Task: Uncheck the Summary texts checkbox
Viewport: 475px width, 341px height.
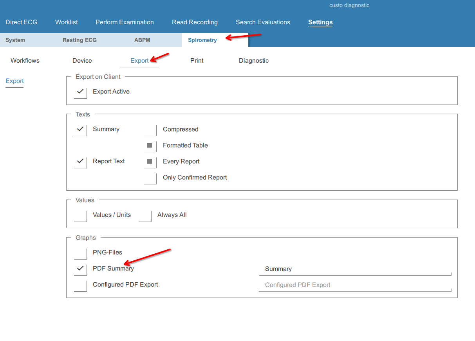Action: tap(80, 130)
